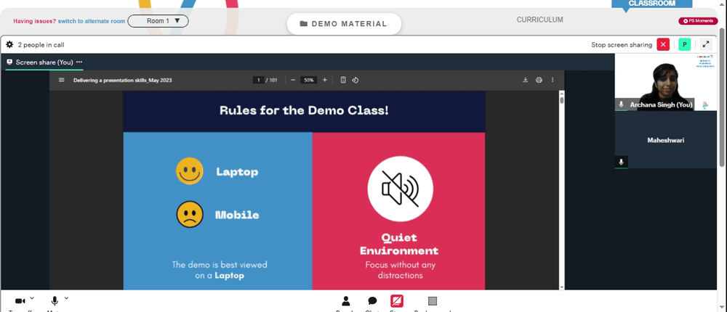Screen dimensions: 727x312
Task: Click the 2 people in call text
Action: 41,45
